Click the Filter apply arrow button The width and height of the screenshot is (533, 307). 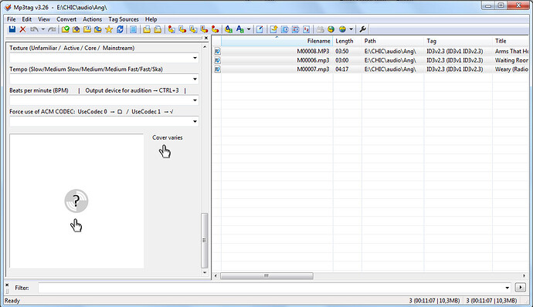tap(520, 288)
